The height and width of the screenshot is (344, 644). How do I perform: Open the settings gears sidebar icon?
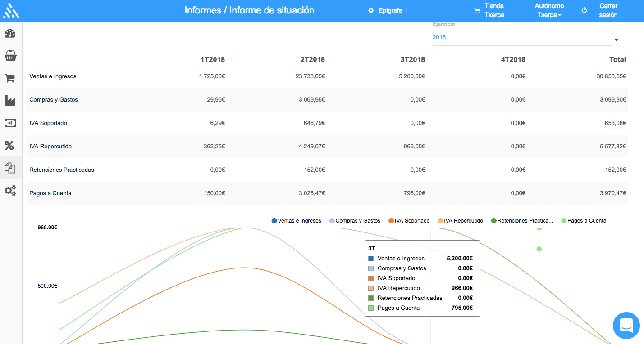click(10, 190)
